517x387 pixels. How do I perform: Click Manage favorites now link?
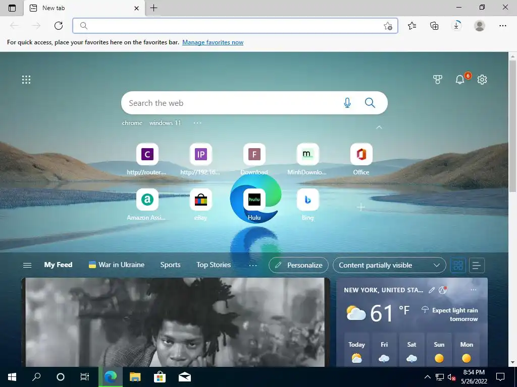click(213, 42)
